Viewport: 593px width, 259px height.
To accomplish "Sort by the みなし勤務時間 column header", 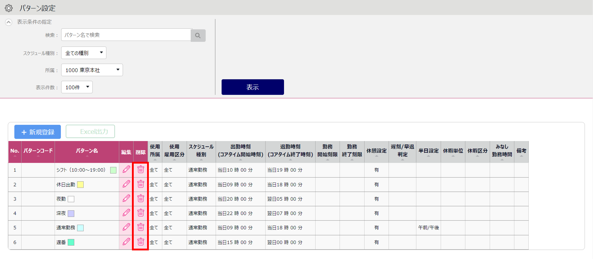I will click(502, 152).
